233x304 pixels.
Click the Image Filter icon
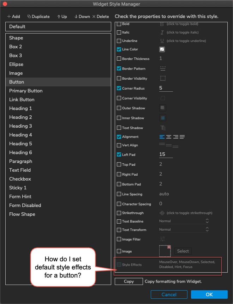[x=162, y=239]
